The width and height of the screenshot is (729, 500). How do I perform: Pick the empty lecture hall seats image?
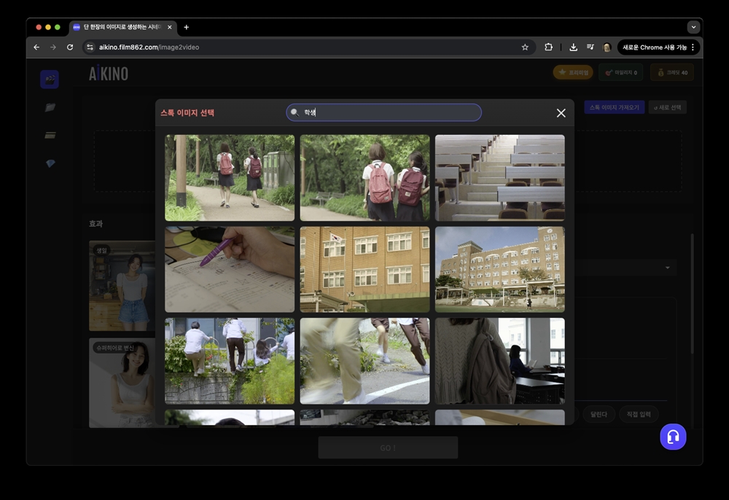[499, 177]
